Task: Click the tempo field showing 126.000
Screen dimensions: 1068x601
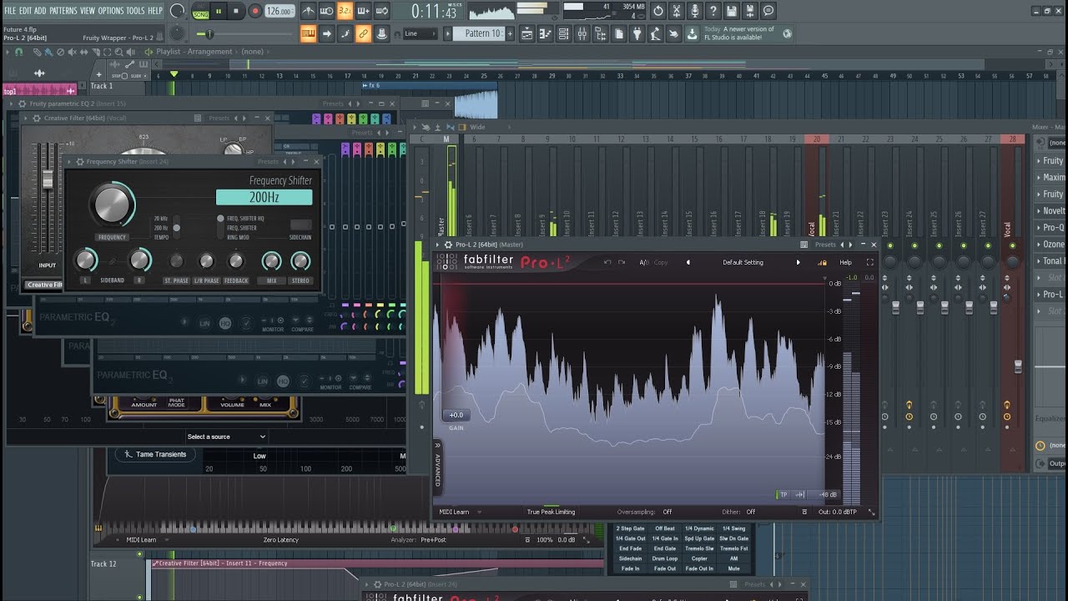Action: click(x=280, y=11)
